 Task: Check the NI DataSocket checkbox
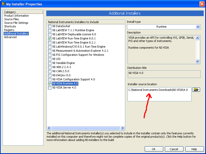pyautogui.click(x=50, y=26)
